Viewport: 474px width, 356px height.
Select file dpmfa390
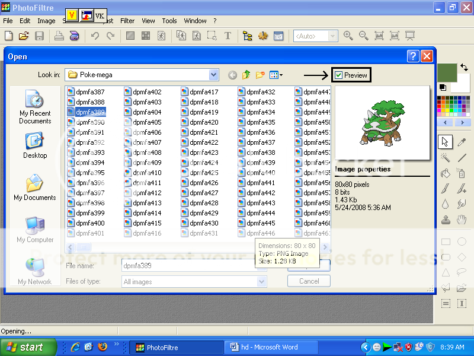pyautogui.click(x=87, y=122)
